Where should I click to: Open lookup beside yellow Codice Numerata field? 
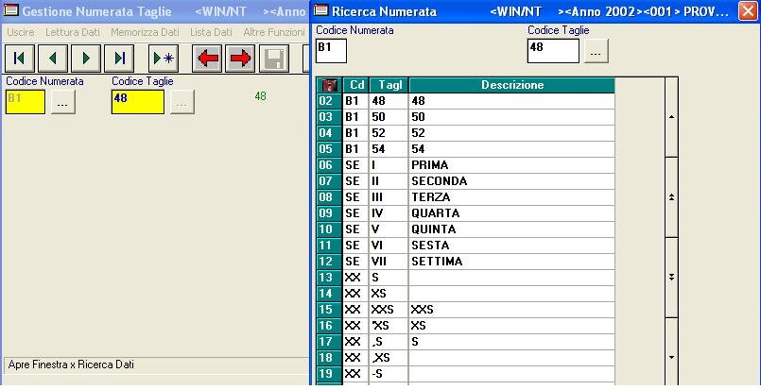[x=62, y=102]
